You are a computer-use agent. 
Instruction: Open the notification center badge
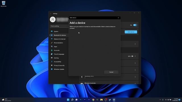[179, 100]
